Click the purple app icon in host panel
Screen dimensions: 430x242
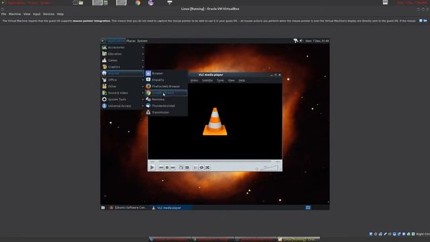[x=150, y=3]
